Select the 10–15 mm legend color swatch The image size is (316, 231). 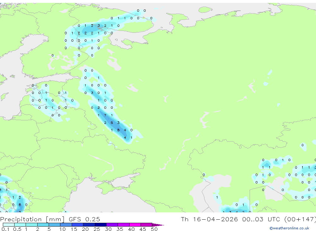point(66,225)
